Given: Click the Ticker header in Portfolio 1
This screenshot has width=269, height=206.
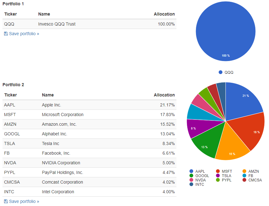Looking at the screenshot, I should click(11, 14).
